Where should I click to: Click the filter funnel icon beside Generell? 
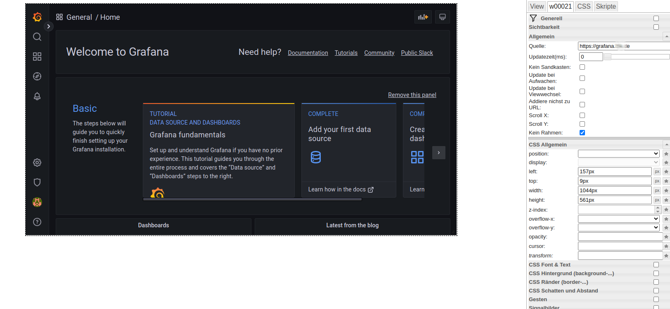click(533, 18)
